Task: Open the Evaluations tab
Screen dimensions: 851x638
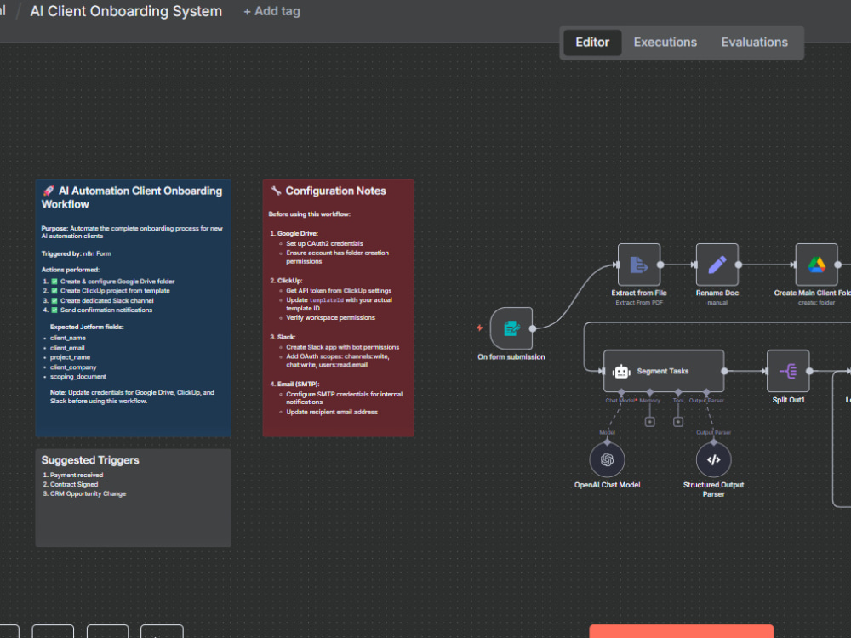Action: [x=754, y=43]
